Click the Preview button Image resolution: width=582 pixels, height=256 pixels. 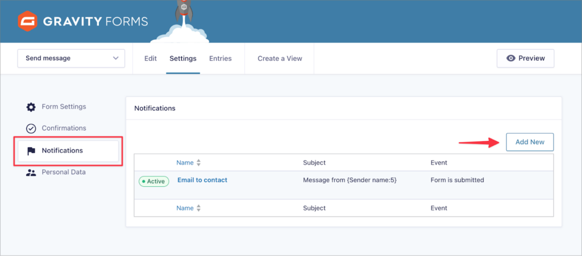click(x=526, y=58)
